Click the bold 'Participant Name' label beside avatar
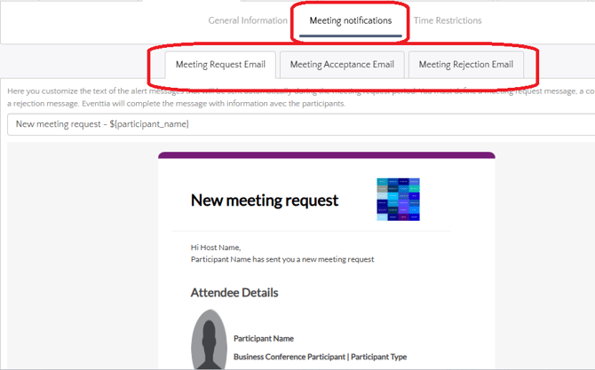The width and height of the screenshot is (595, 370). click(x=264, y=338)
